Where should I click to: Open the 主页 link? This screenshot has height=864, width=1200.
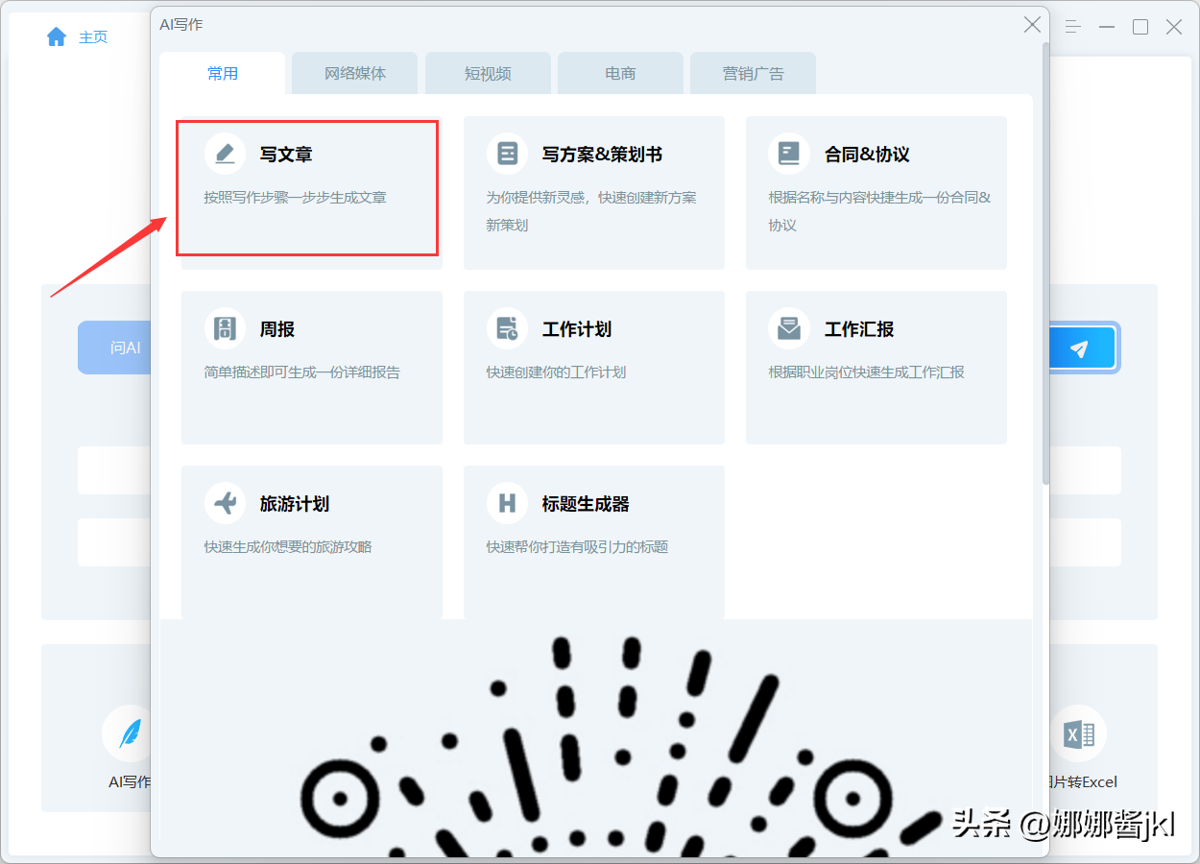tap(93, 36)
